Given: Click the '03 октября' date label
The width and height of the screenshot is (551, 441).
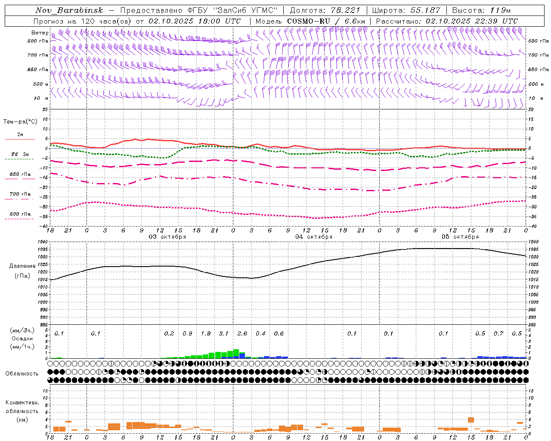Looking at the screenshot, I should (x=167, y=236).
